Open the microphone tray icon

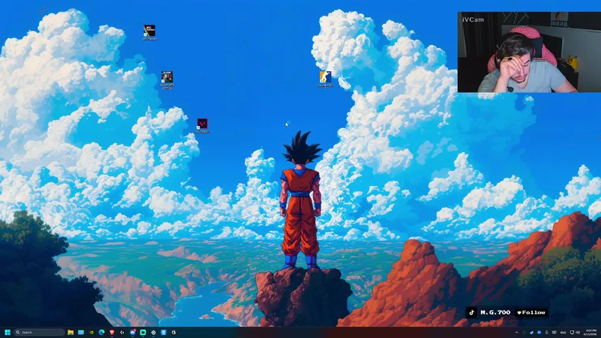click(547, 332)
